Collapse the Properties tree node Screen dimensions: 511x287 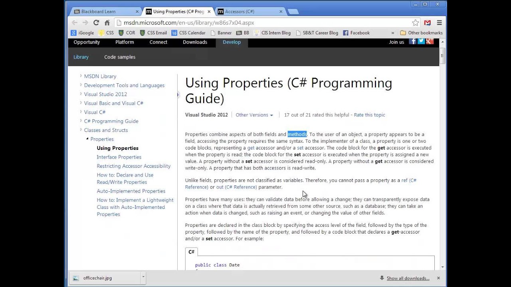click(x=87, y=139)
